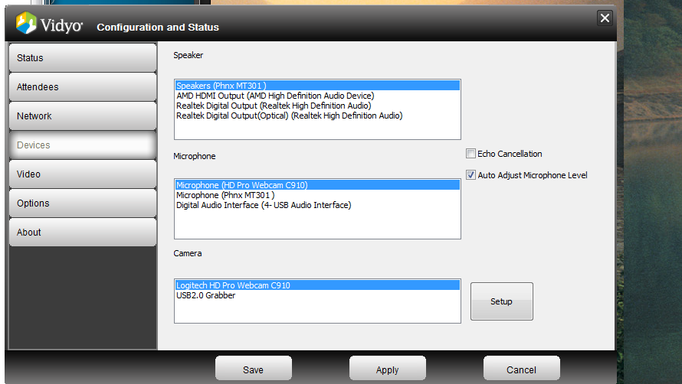682x384 pixels.
Task: Enable the Echo Cancellation checkbox
Action: click(471, 154)
